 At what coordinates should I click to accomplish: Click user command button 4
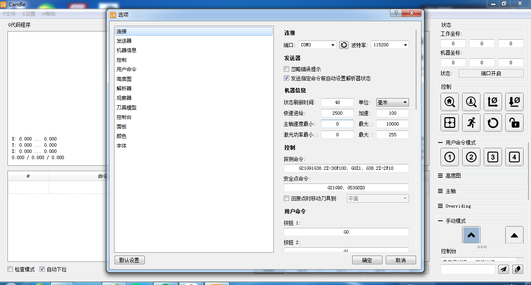514,157
